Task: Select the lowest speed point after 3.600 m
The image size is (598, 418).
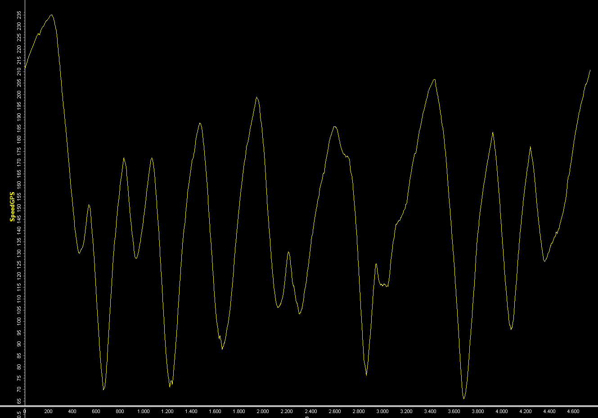Action: click(x=464, y=398)
